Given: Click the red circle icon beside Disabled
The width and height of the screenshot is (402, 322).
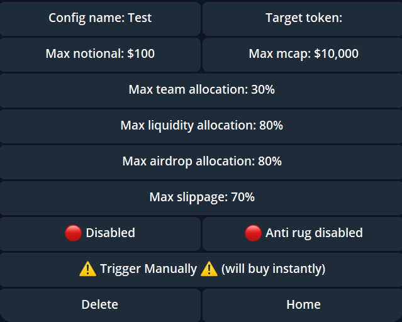Looking at the screenshot, I should (x=74, y=233).
